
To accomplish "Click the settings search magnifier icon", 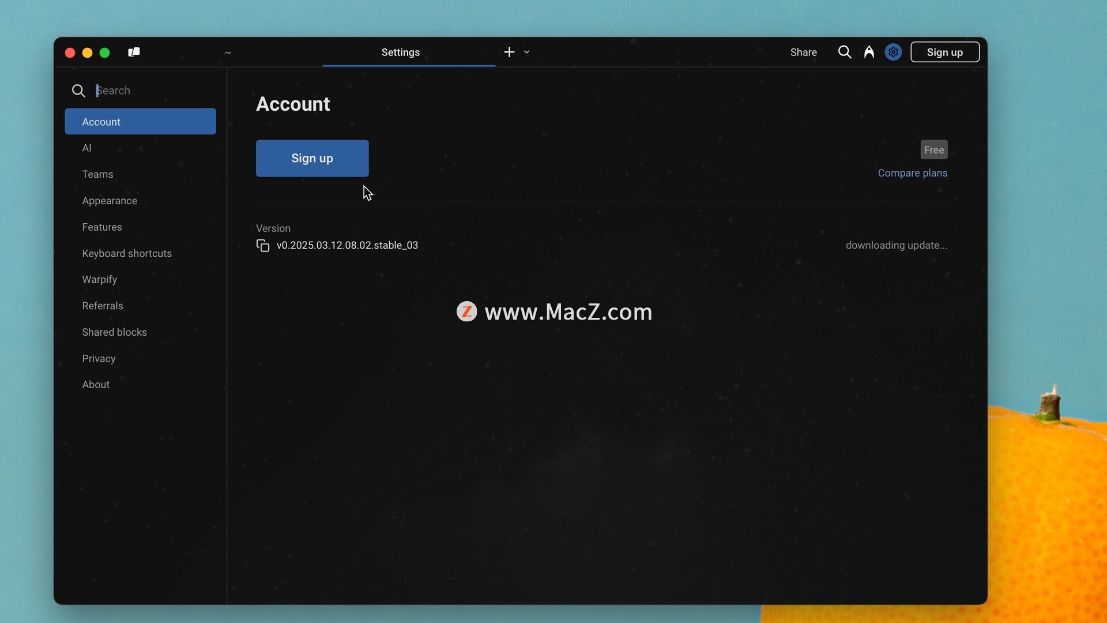I will pos(78,91).
